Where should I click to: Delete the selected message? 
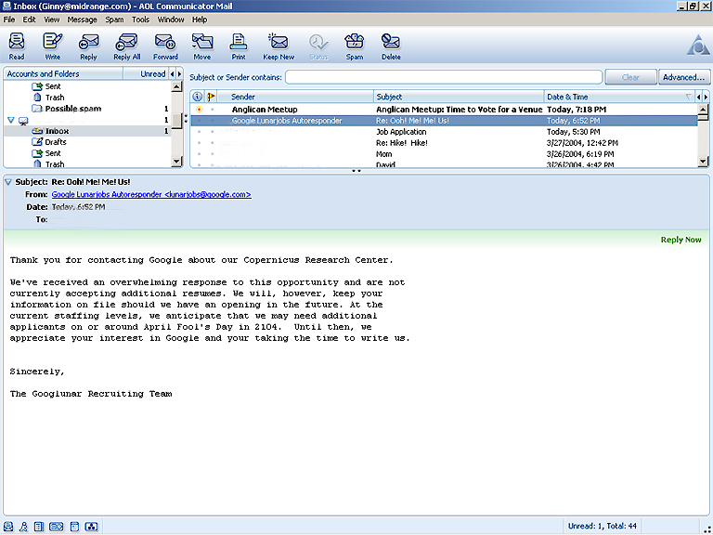click(x=391, y=45)
